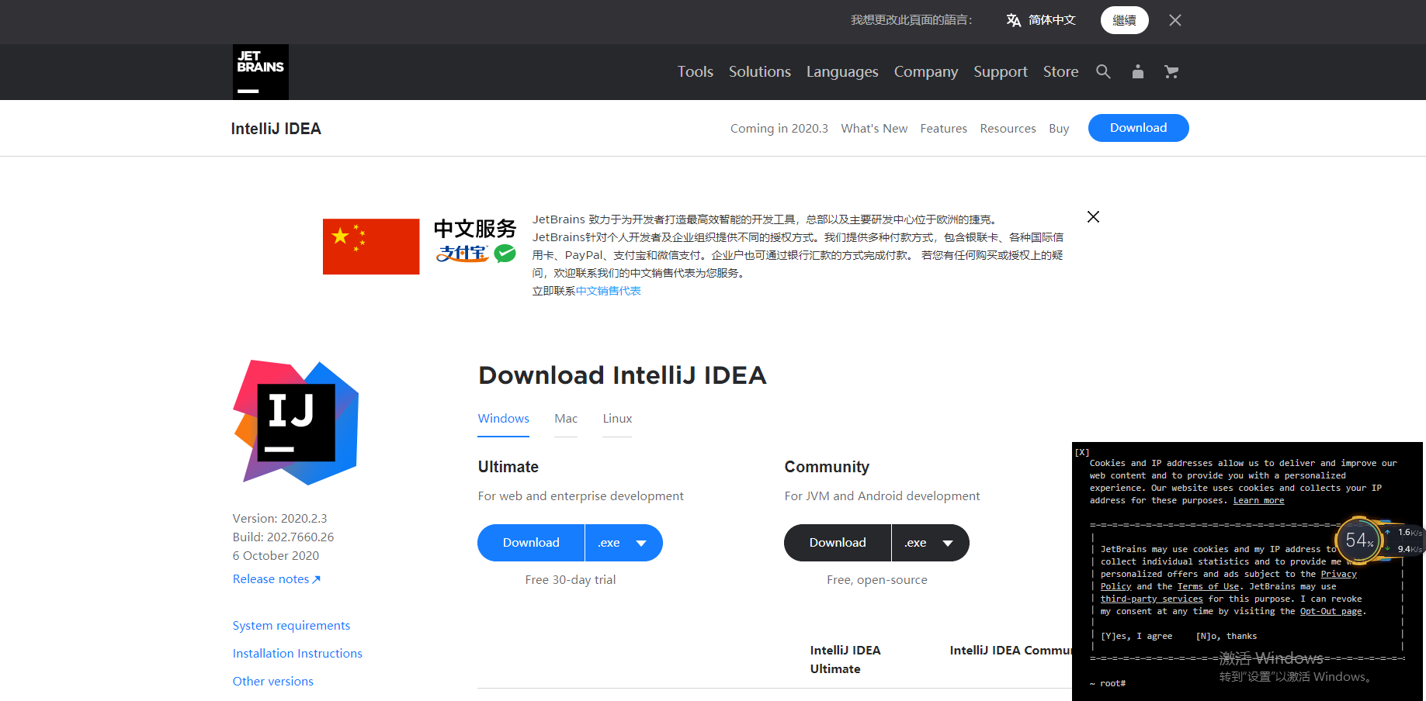Open Installation Instructions link

(297, 654)
